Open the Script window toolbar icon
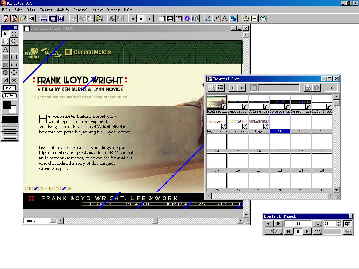Screen dimensions: 359x269 coord(255,19)
